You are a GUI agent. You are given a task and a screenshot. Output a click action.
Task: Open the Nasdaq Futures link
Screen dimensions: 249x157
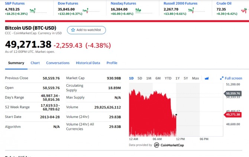(123, 3)
